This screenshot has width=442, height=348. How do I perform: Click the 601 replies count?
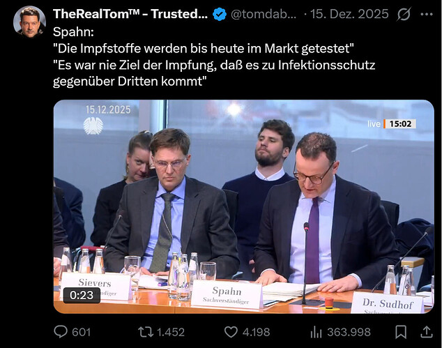81,332
